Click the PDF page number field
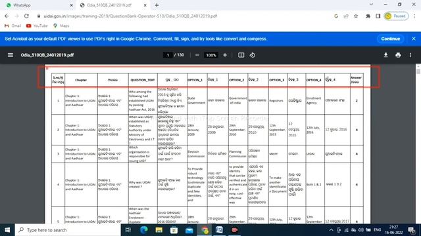421x236 pixels. coord(168,55)
